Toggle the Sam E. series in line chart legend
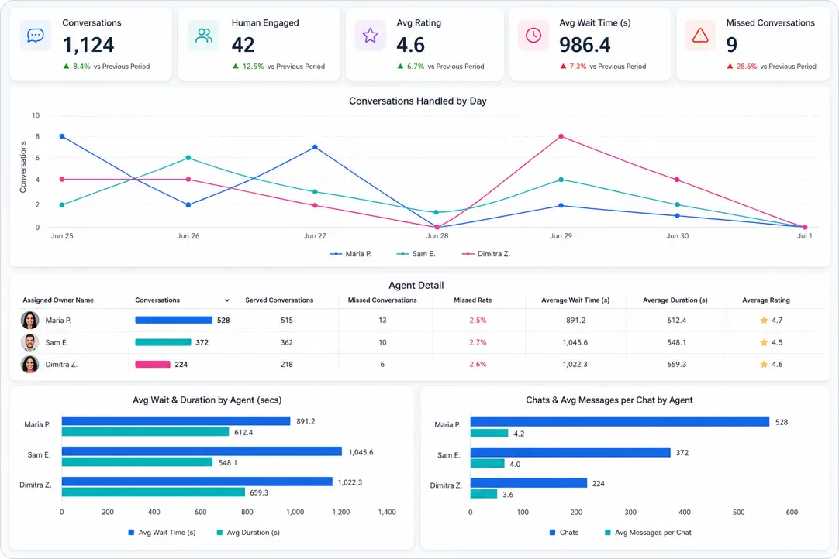Viewport: 839px width, 559px height. click(x=416, y=254)
